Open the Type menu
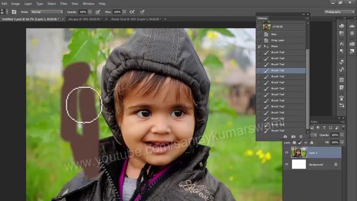This screenshot has width=357, height=201. [x=40, y=4]
